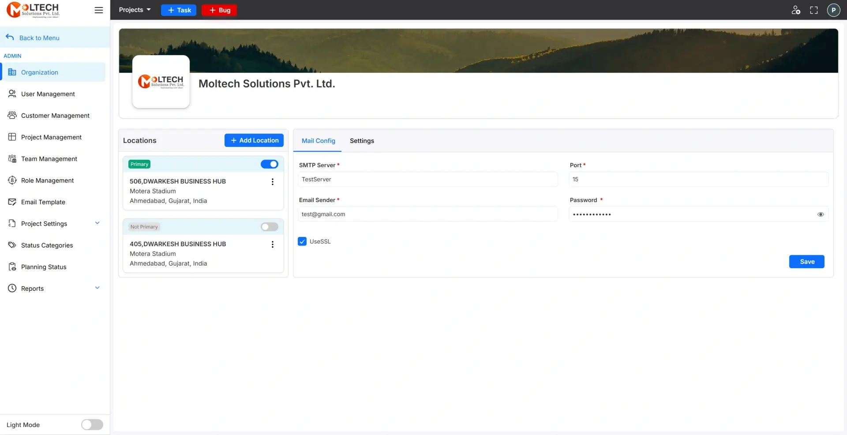The width and height of the screenshot is (847, 435).
Task: Open the user settings icon in top bar
Action: tap(796, 10)
